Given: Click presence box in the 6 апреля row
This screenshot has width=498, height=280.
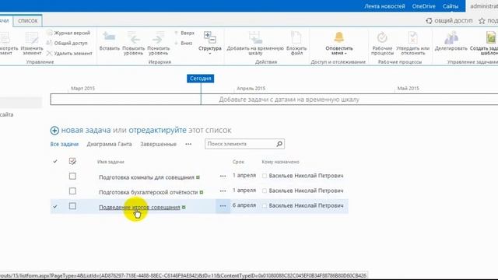Looking at the screenshot, I should (x=265, y=205).
